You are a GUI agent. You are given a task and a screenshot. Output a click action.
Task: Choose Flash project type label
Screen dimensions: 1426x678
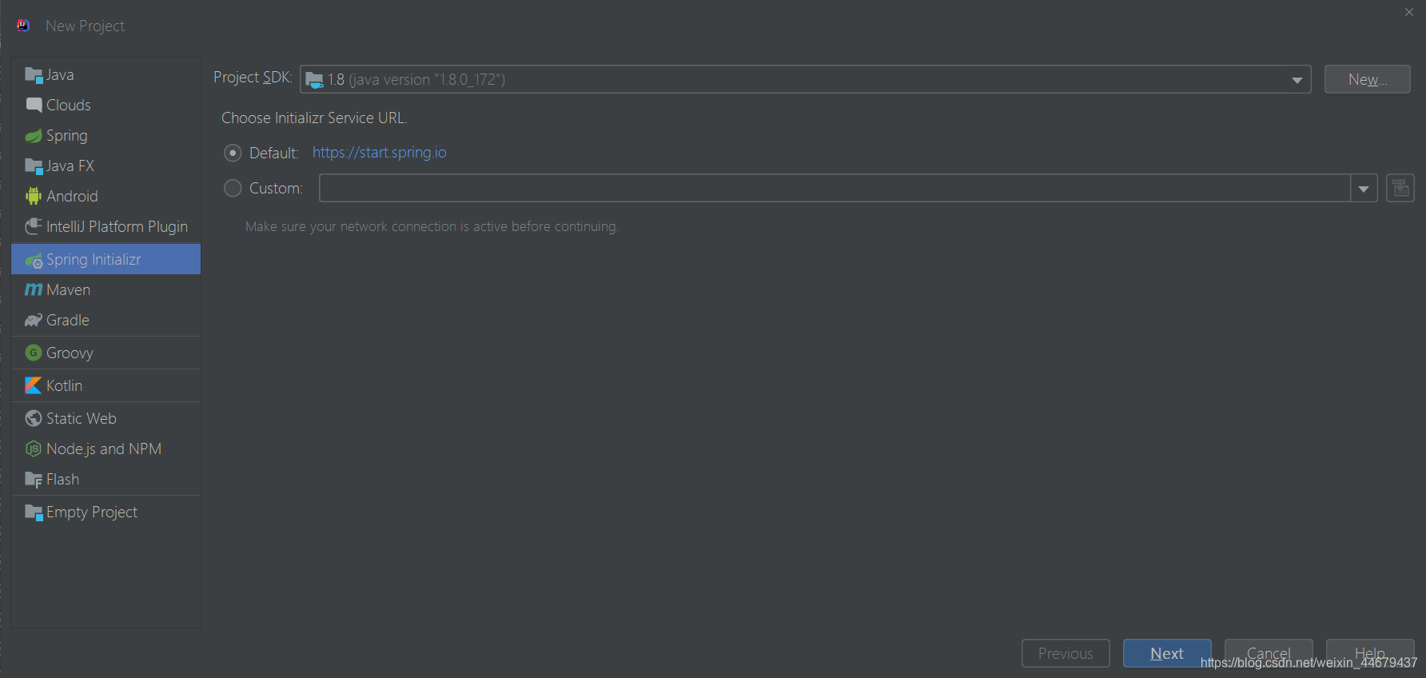click(62, 479)
